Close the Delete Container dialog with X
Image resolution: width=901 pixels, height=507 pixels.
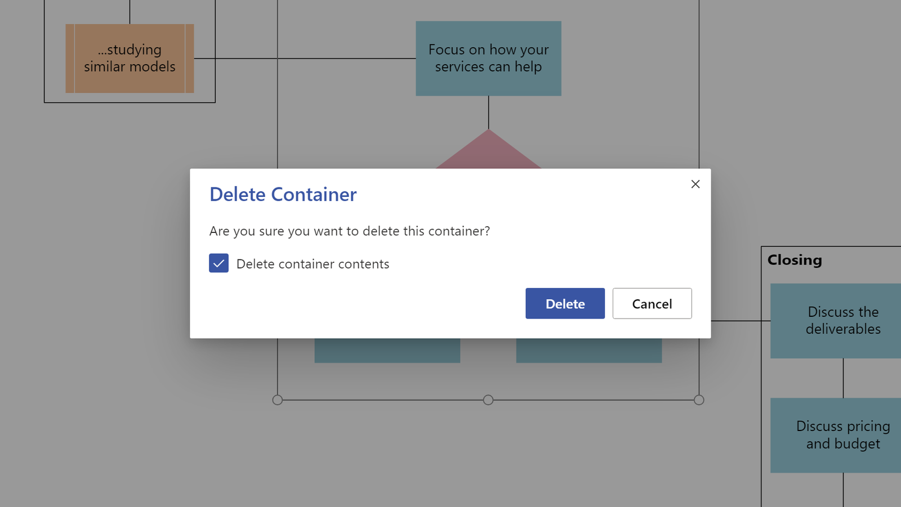tap(695, 184)
